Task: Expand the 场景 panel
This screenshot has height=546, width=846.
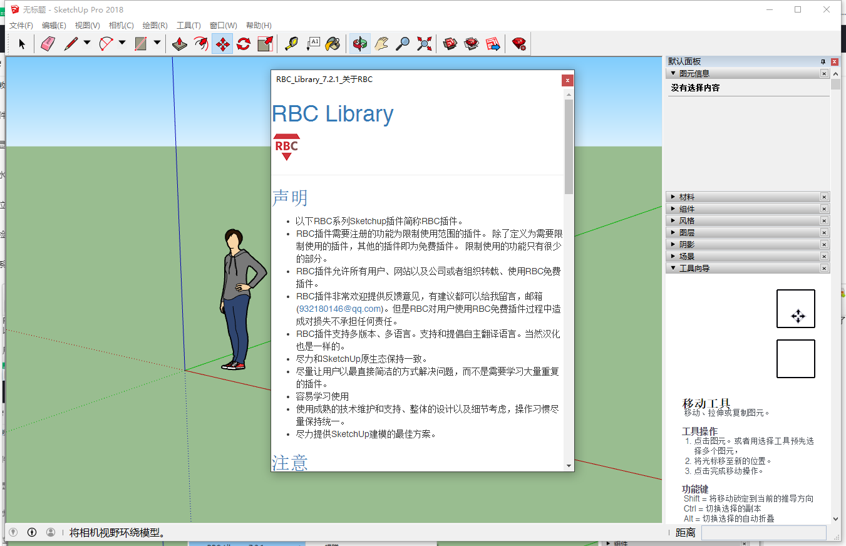Action: point(673,256)
